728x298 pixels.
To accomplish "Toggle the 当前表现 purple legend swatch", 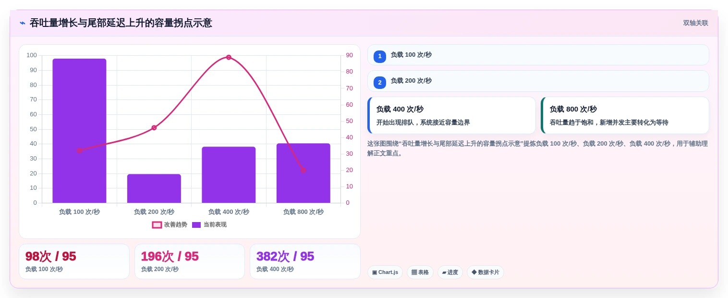I will pyautogui.click(x=196, y=225).
